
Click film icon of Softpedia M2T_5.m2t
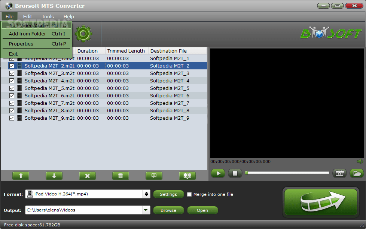point(20,88)
